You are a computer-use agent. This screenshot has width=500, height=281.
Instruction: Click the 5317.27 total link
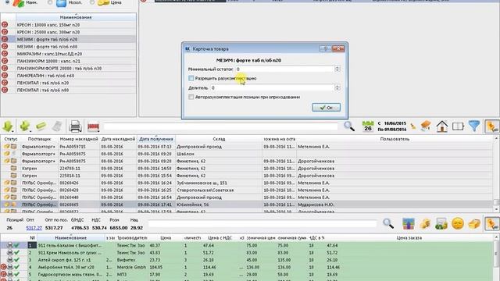click(34, 228)
